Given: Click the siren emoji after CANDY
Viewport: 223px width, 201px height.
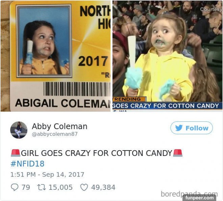Looking at the screenshot, I should [x=178, y=153].
